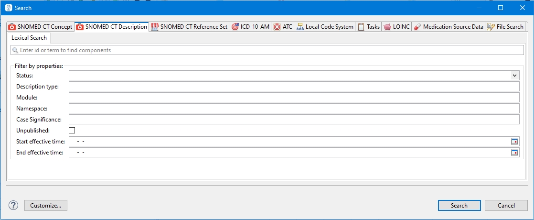
Task: Open the help question mark icon
Action: tap(13, 205)
